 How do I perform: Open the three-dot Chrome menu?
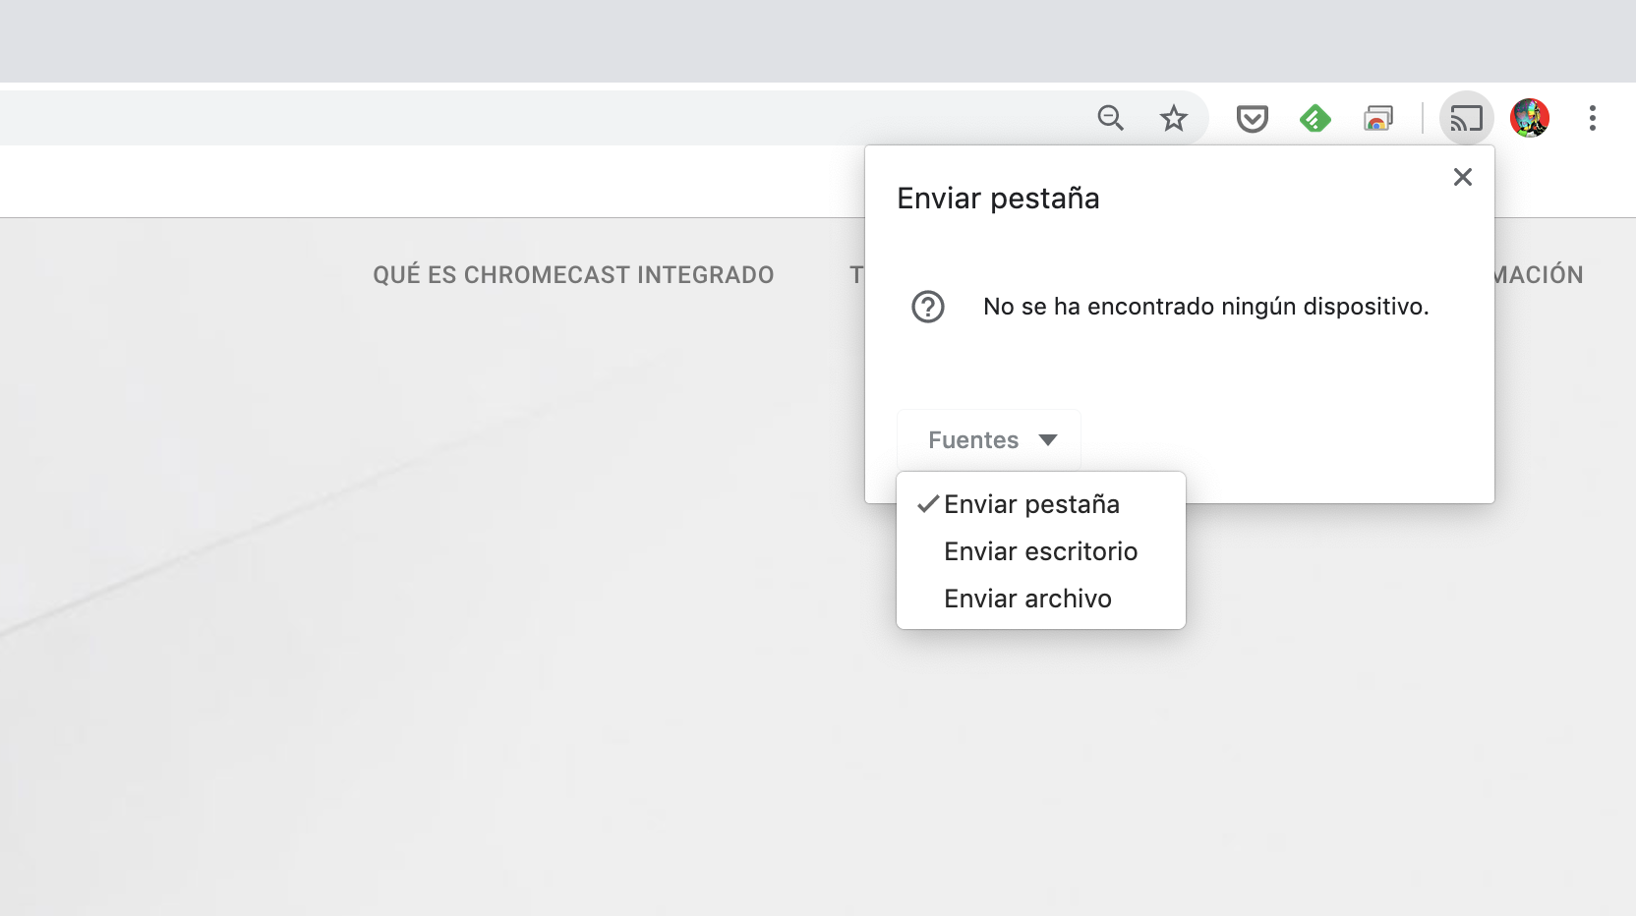pos(1594,118)
